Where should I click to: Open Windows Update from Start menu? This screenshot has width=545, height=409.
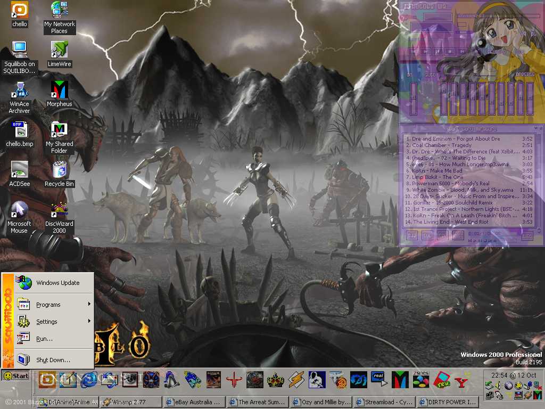[54, 283]
